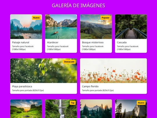Open the Campo florido poppy field image
The image size is (157, 118).
pyautogui.click(x=113, y=71)
